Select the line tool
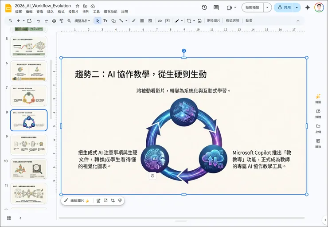 tap(121, 21)
